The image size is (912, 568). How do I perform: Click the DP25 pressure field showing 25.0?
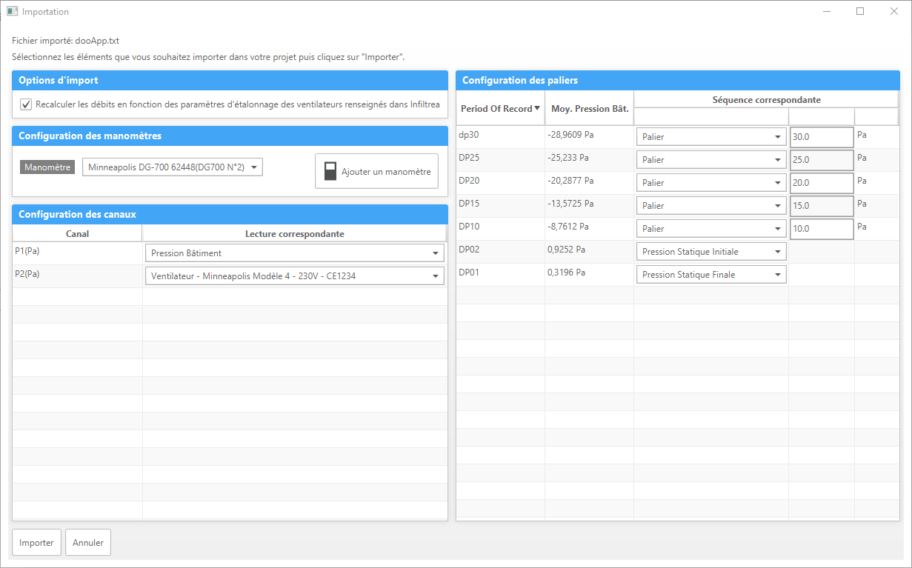point(822,160)
